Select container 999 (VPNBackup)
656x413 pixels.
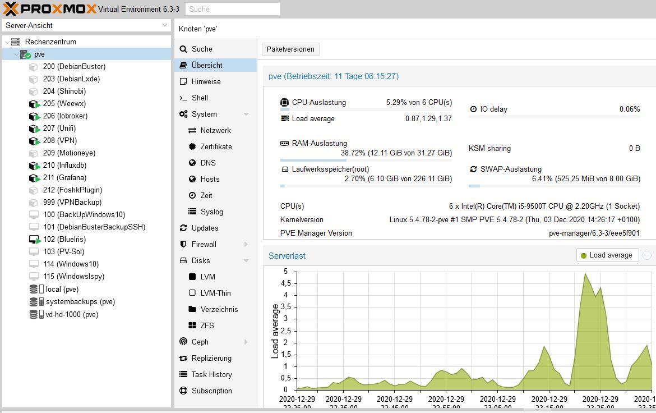coord(86,203)
